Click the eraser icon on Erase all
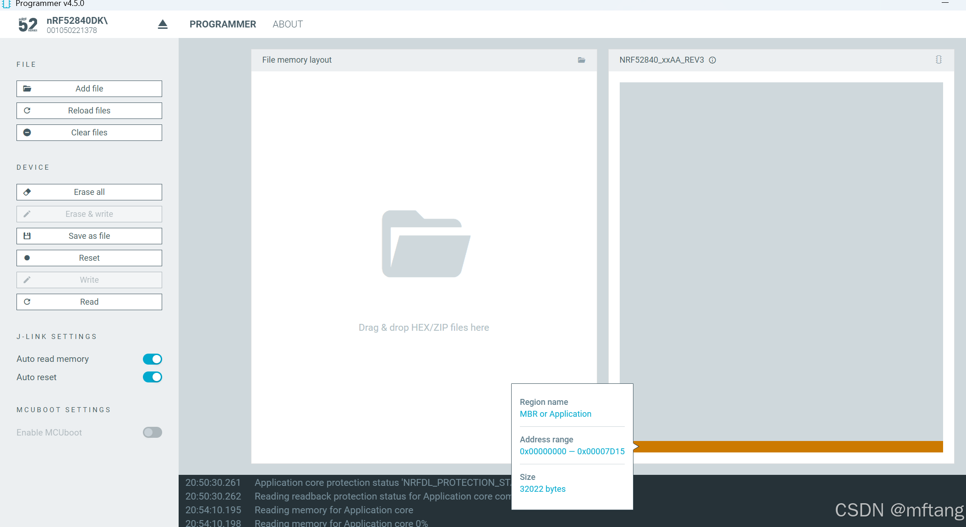 [27, 192]
